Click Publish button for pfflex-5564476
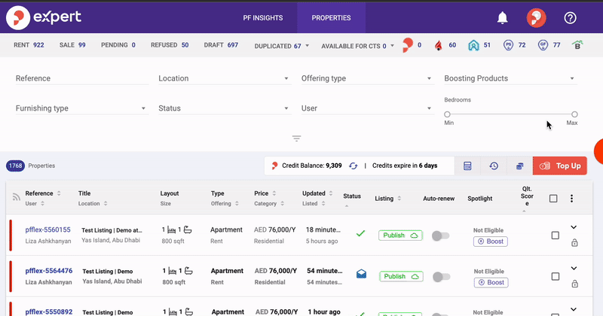Image resolution: width=603 pixels, height=316 pixels. coord(401,276)
